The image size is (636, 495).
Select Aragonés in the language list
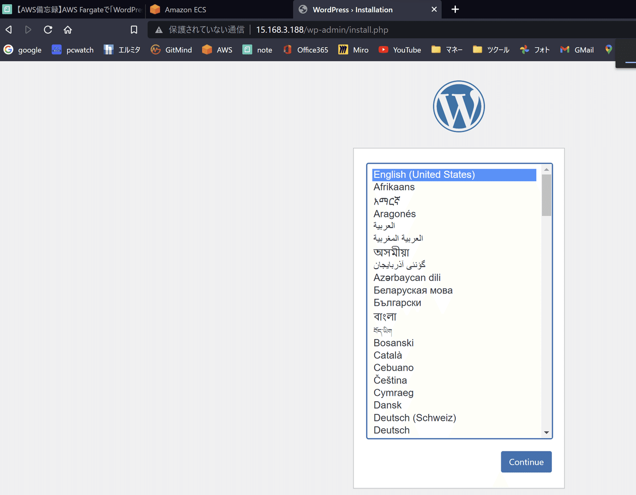pos(454,214)
